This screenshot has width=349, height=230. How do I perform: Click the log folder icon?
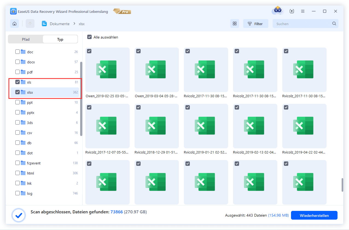[23, 193]
